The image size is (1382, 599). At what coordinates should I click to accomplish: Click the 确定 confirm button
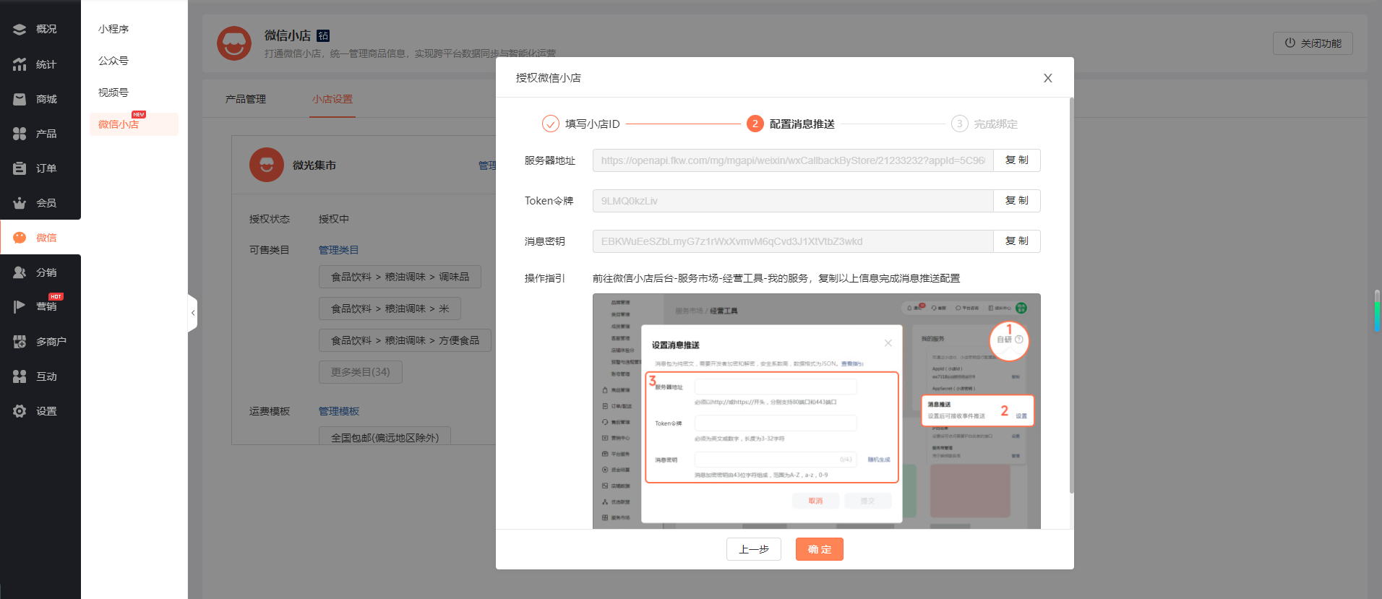click(820, 549)
